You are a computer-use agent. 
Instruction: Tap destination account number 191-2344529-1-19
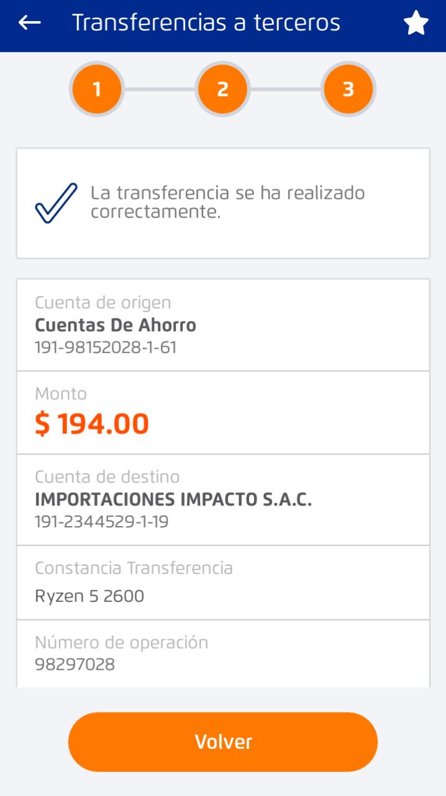click(101, 521)
